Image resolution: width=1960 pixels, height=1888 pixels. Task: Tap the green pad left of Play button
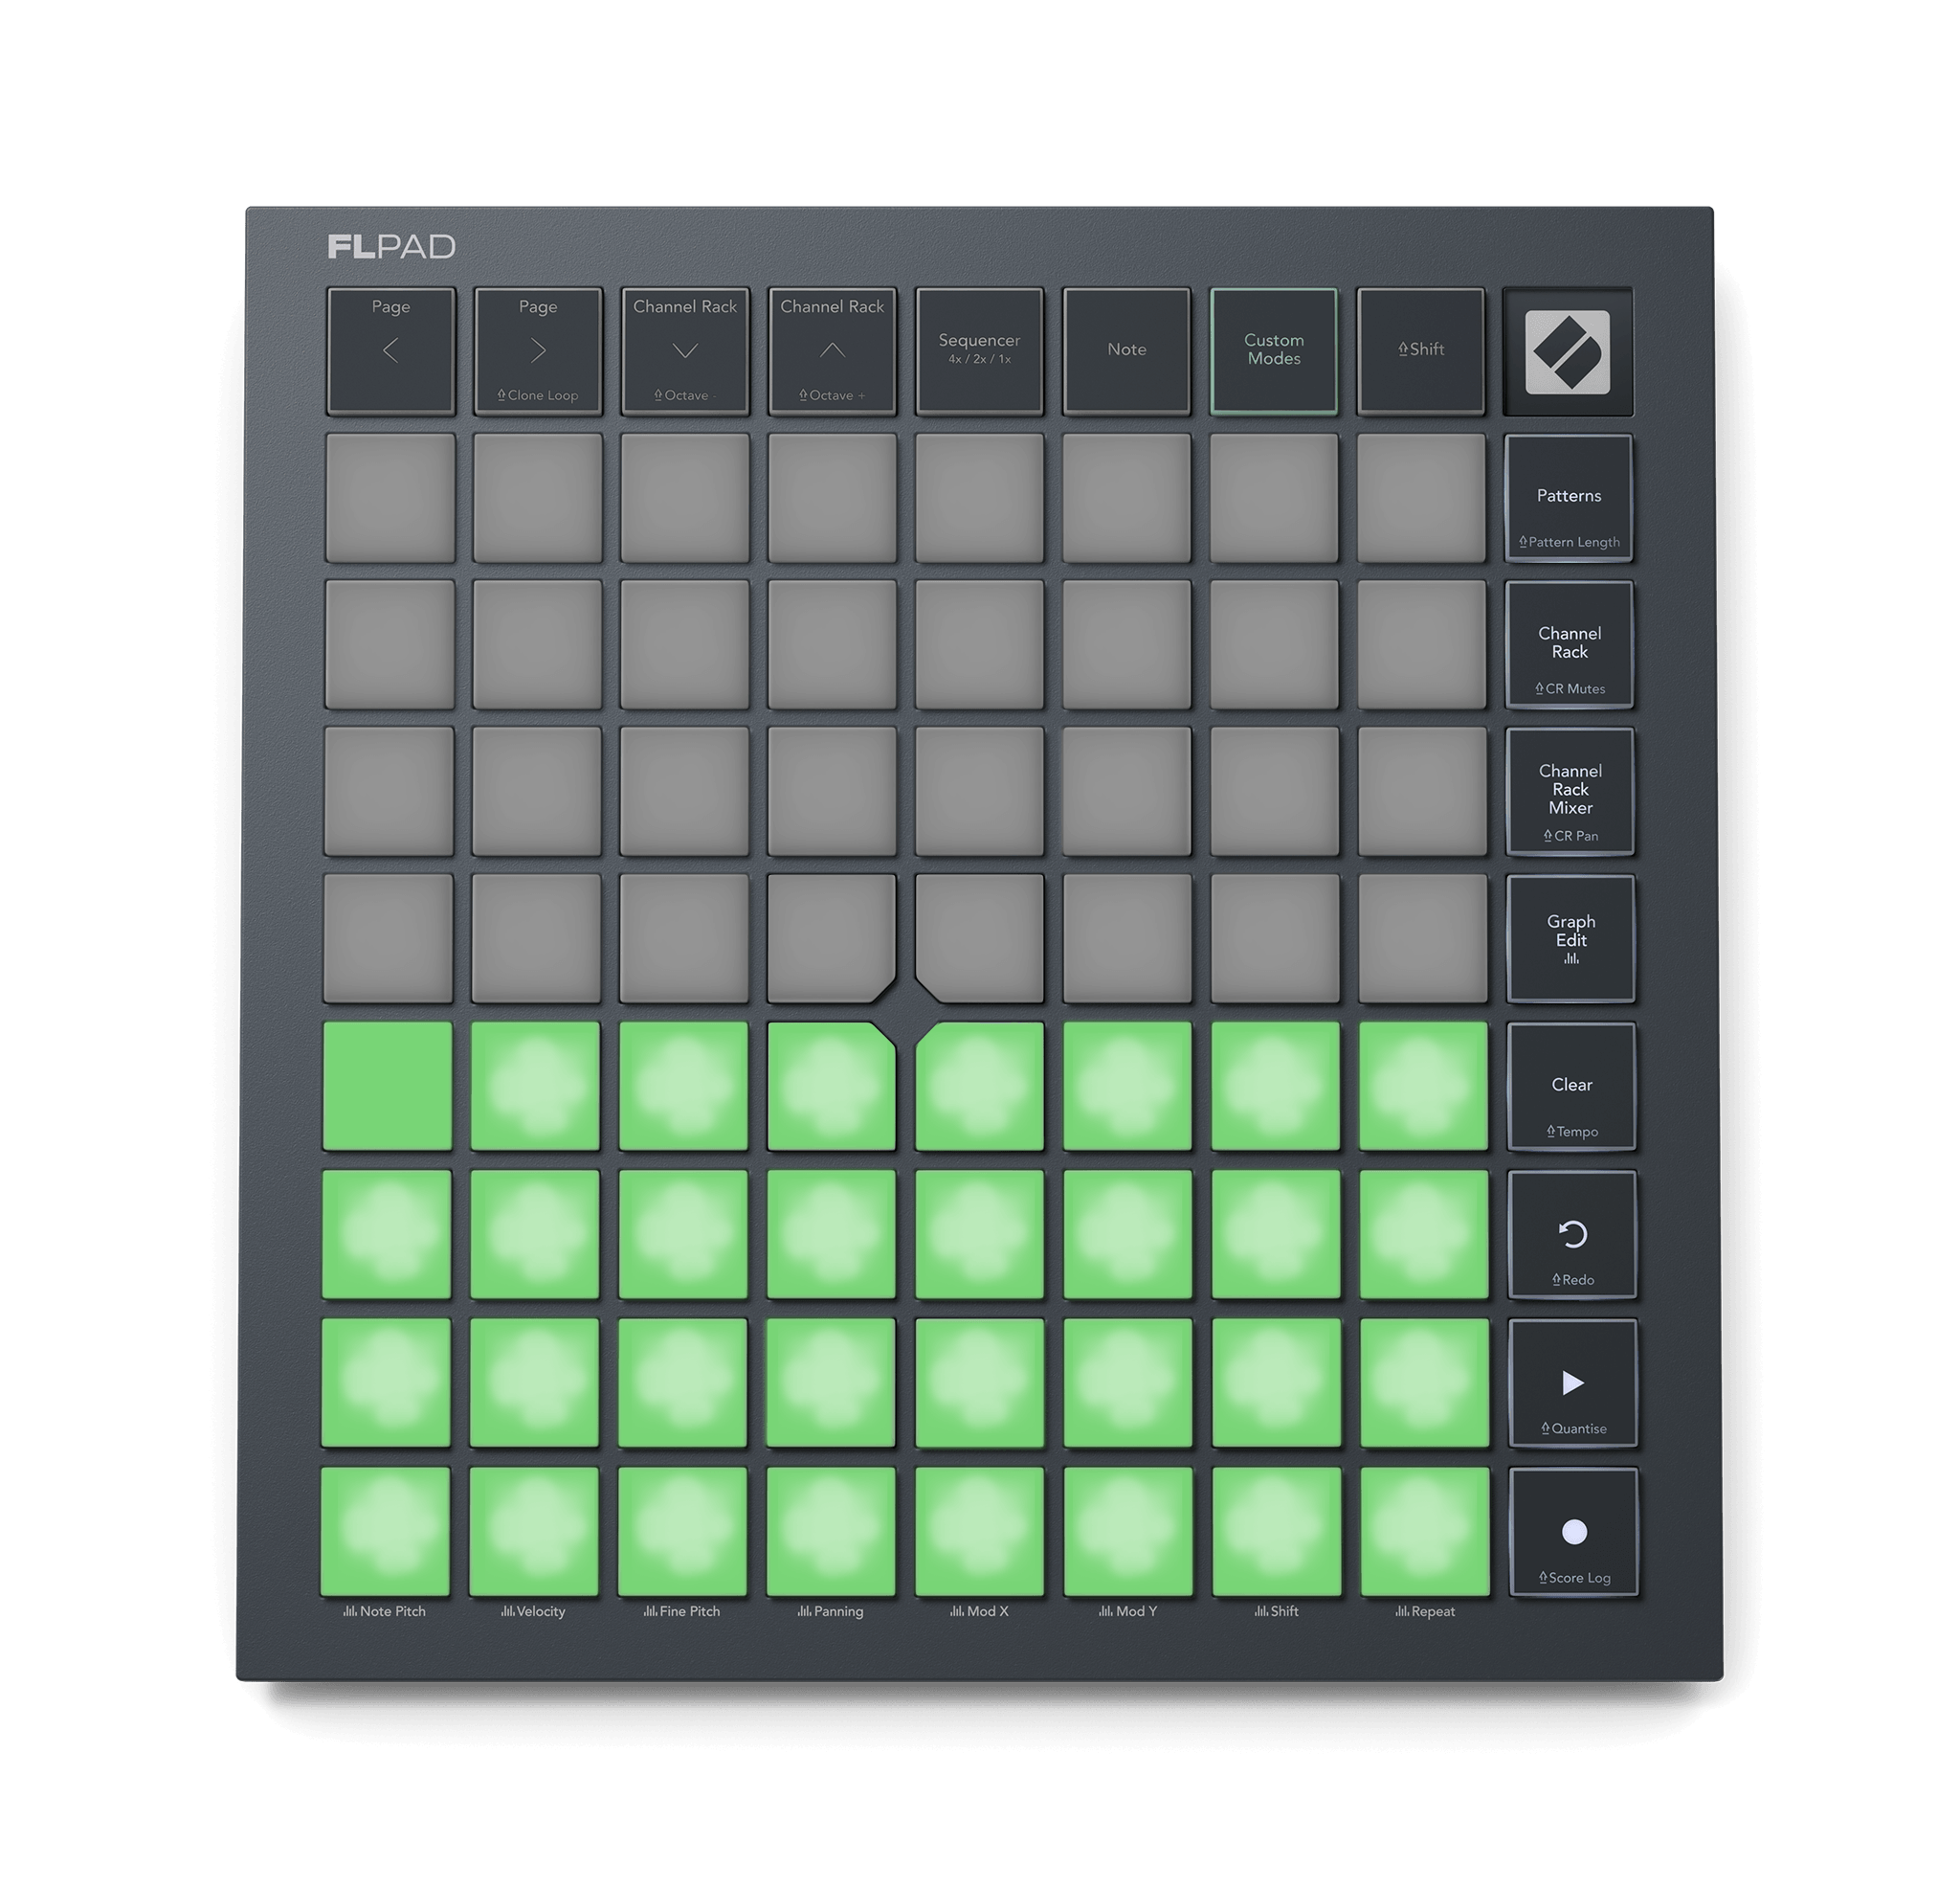[x=1424, y=1382]
